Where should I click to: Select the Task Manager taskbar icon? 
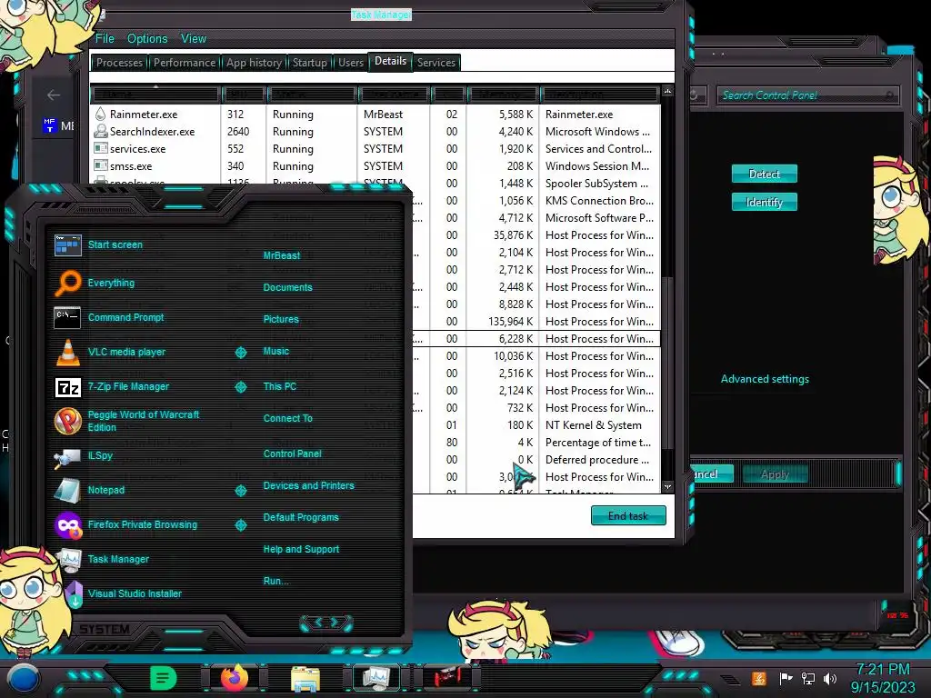pyautogui.click(x=376, y=678)
